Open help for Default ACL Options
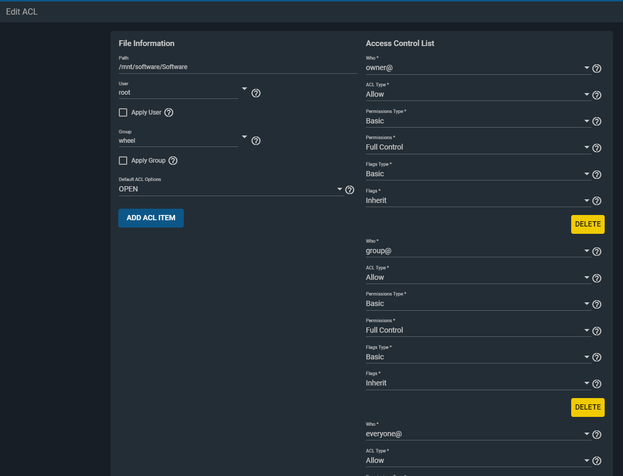This screenshot has width=623, height=476. pos(350,190)
